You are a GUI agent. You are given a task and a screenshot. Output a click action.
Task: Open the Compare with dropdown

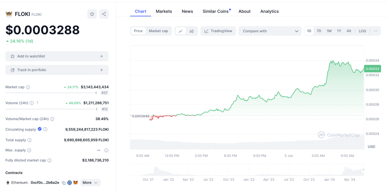[x=270, y=31]
